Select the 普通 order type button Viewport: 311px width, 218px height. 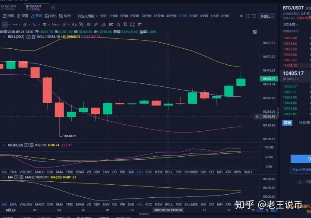coord(287,123)
